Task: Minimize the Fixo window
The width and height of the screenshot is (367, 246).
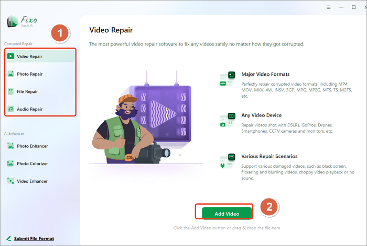Action: coord(341,7)
